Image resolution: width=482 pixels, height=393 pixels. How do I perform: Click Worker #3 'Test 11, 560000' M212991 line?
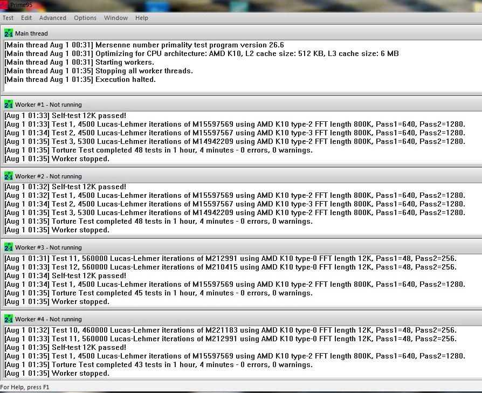point(231,258)
